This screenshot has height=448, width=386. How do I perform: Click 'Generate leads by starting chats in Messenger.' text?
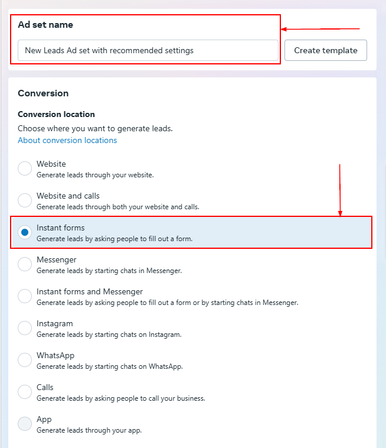[109, 271]
